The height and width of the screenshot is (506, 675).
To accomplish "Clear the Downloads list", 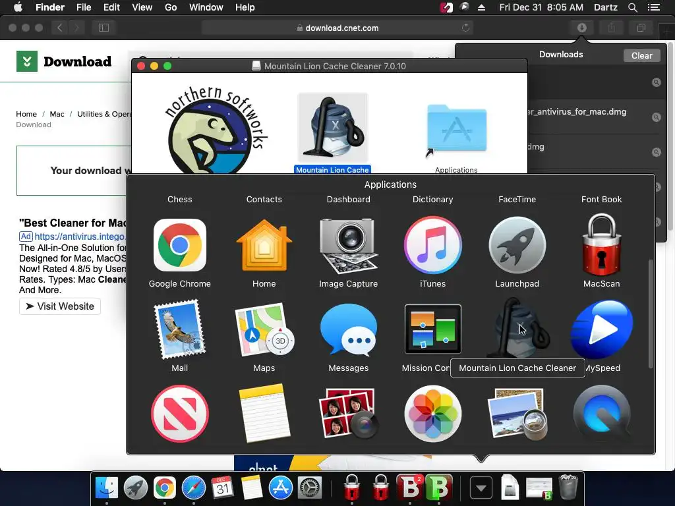I will coord(641,55).
